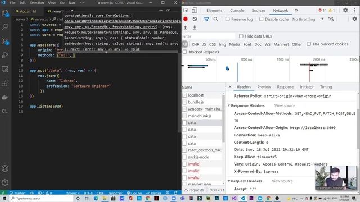
Task: Open the Response tab of request
Action: 285,87
